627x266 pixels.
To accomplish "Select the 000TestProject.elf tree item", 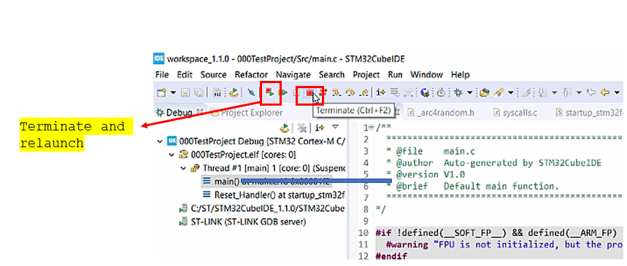I will (x=238, y=154).
